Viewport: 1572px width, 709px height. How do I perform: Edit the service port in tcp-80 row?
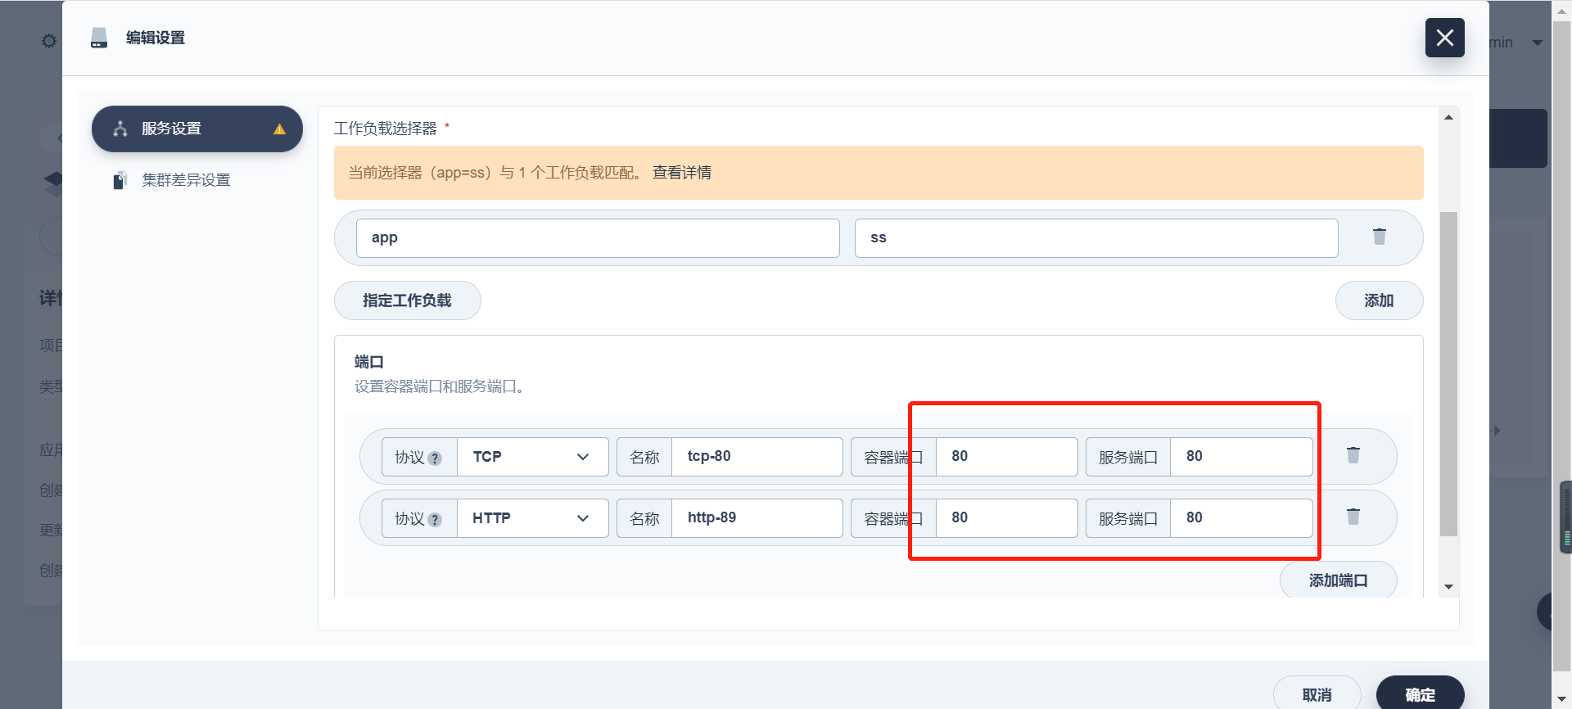[x=1241, y=457]
